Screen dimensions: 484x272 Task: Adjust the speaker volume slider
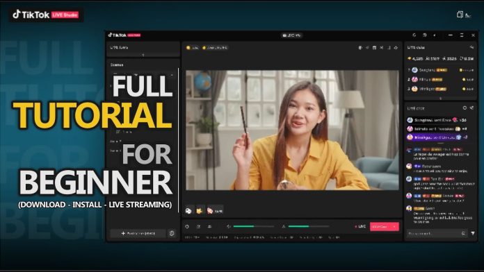pos(254,226)
